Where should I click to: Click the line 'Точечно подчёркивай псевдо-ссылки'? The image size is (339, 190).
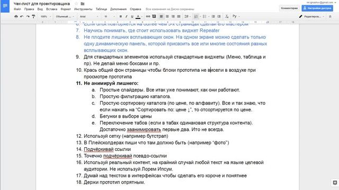tap(125, 156)
